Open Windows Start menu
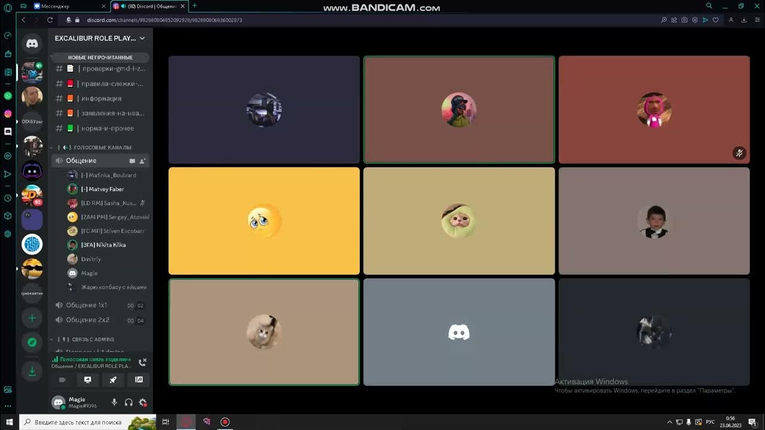765x430 pixels. [x=10, y=422]
